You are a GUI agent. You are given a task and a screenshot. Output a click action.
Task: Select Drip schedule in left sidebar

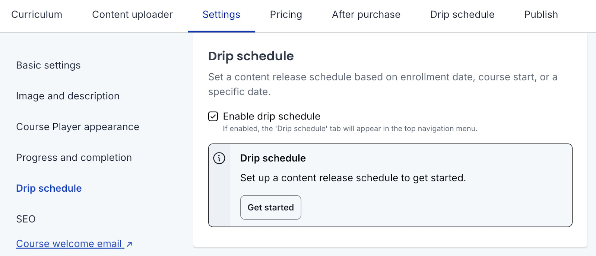[49, 188]
